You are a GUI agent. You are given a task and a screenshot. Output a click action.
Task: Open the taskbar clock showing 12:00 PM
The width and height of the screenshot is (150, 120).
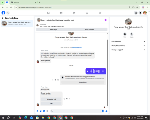(x=140, y=118)
